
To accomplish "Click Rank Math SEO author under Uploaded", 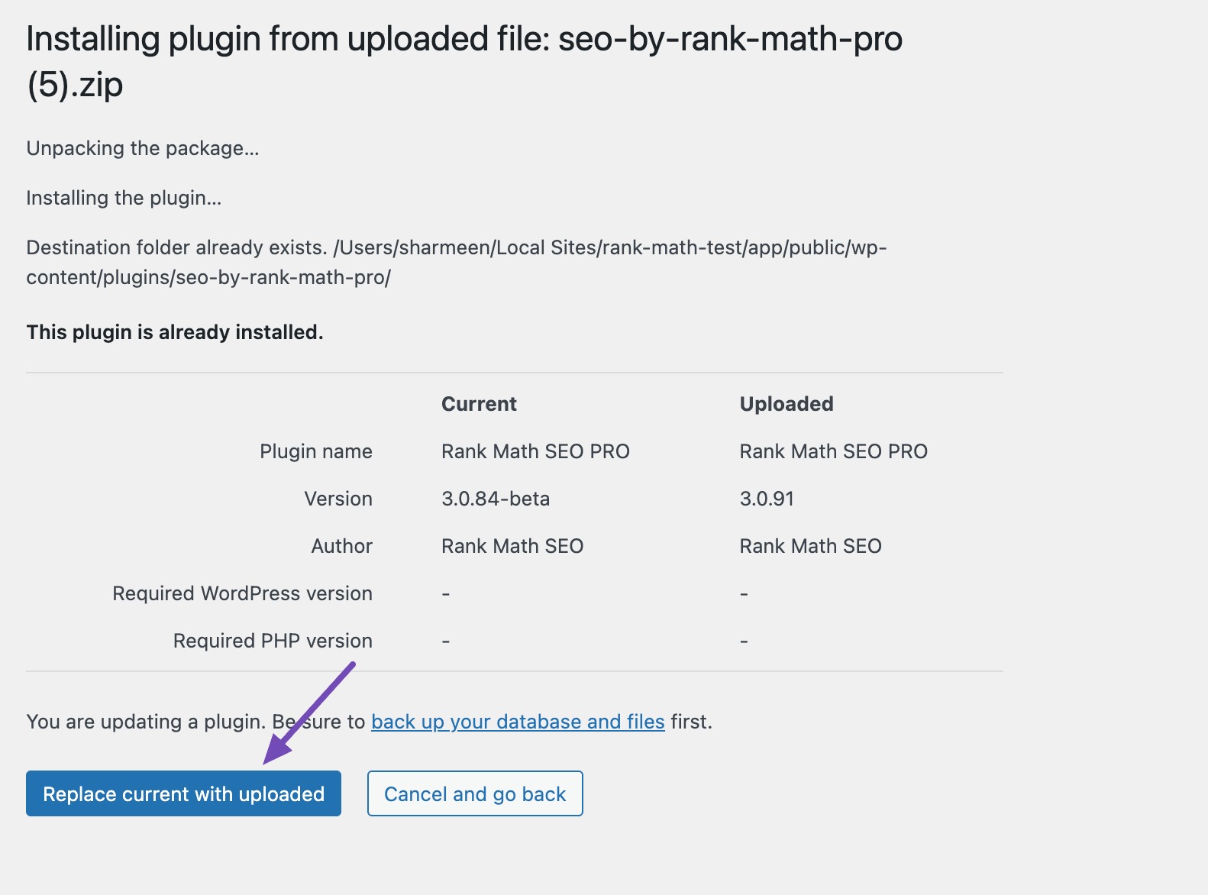I will [810, 546].
